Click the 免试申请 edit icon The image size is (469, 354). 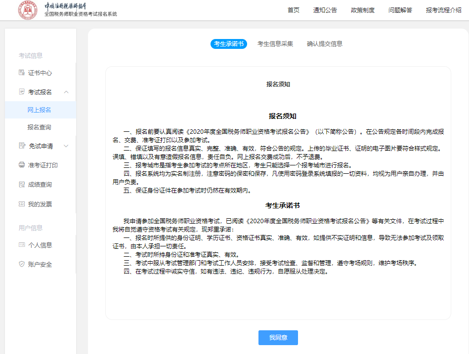tap(21, 146)
